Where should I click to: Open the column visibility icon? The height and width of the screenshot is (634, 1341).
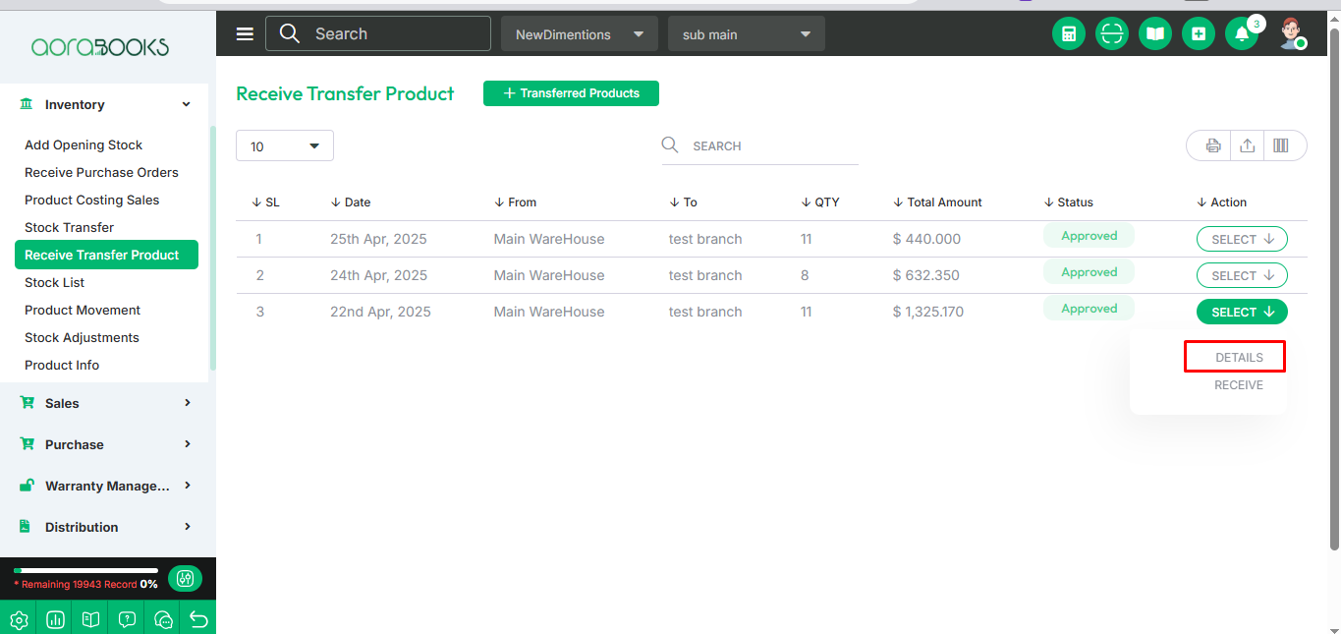pyautogui.click(x=1281, y=145)
